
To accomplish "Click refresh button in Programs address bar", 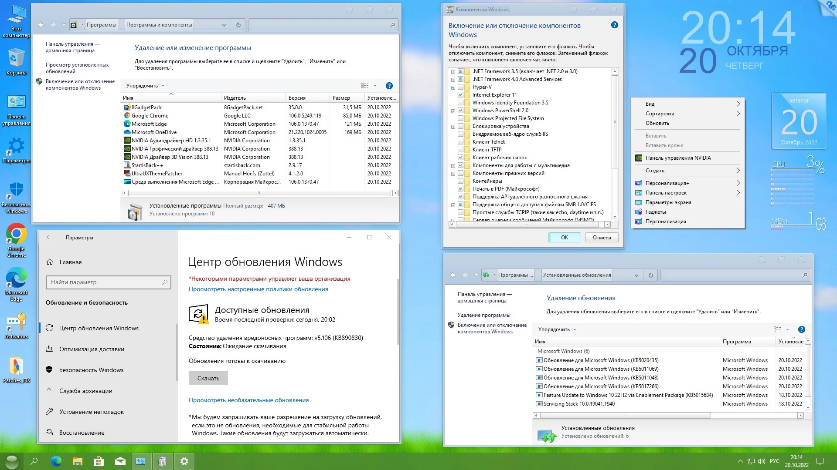I will [x=238, y=25].
